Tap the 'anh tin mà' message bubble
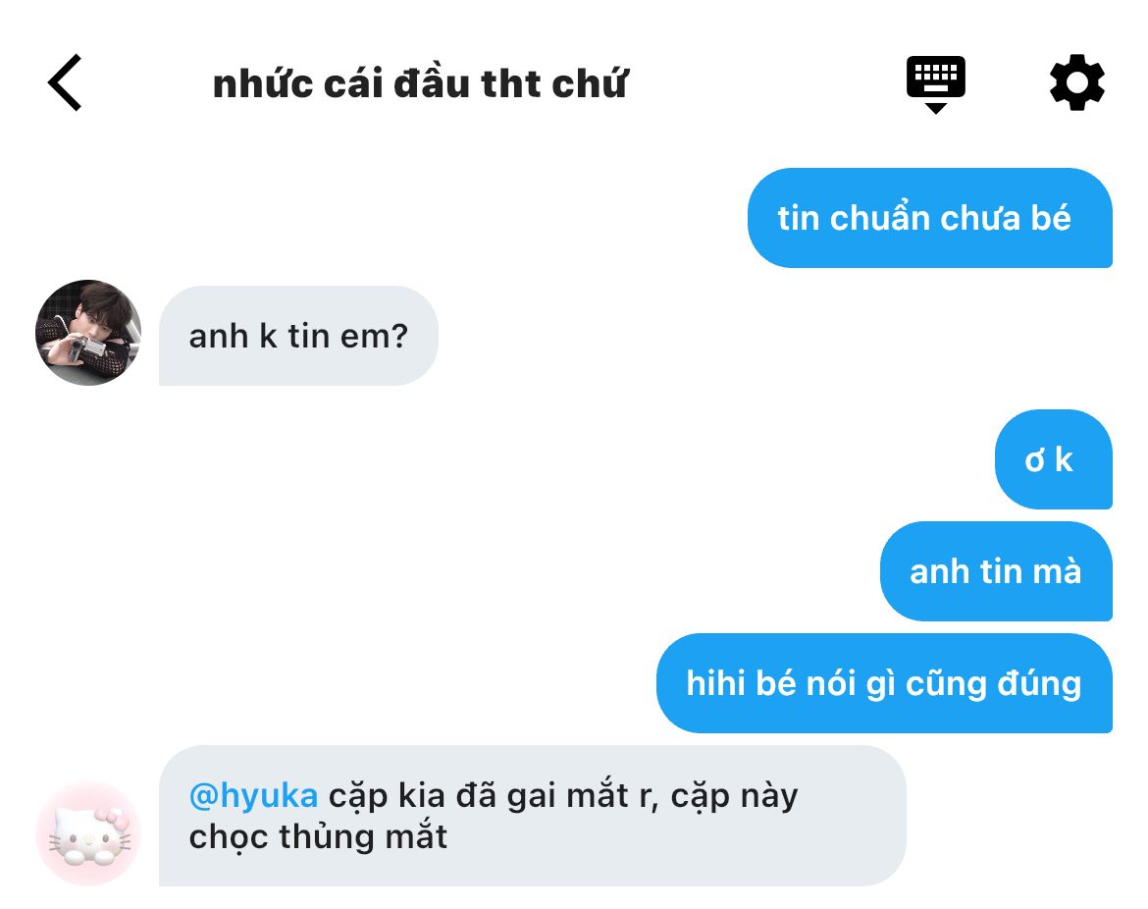1148x909 pixels. (x=997, y=571)
